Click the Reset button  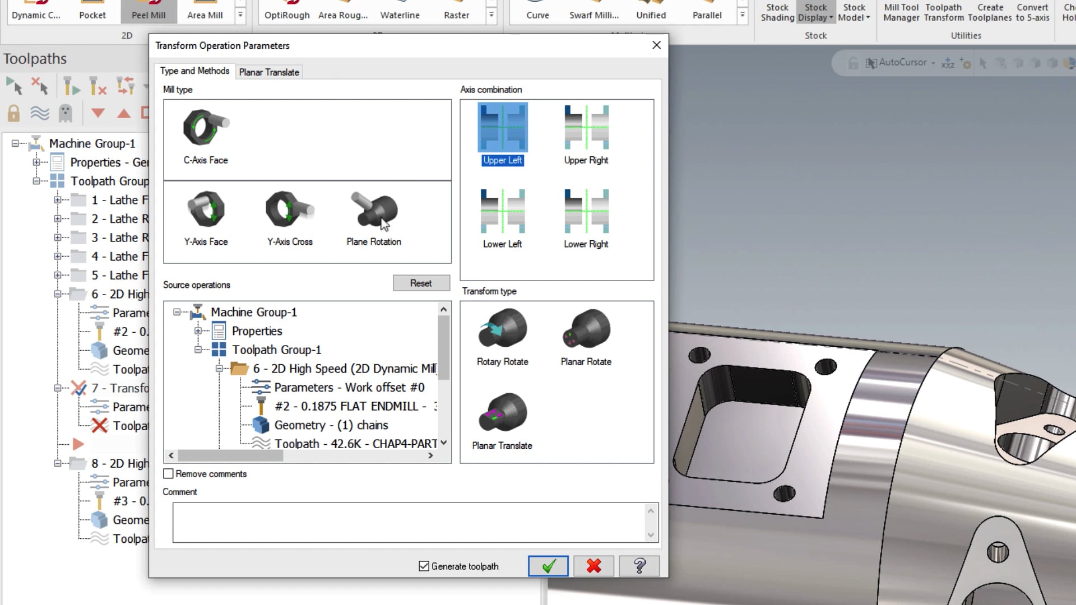tap(420, 283)
